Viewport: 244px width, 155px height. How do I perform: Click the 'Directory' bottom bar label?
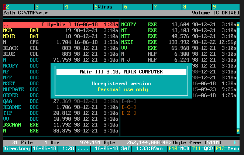(x=17, y=148)
